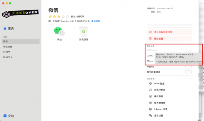Click the 提交评分 submit rating link
204x121 pixels.
click(96, 21)
